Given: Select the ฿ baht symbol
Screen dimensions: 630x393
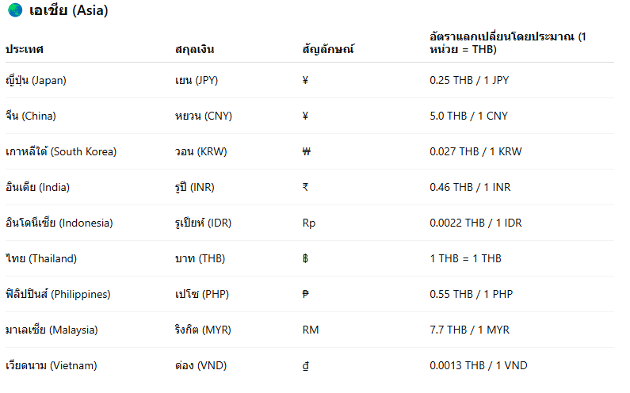Looking at the screenshot, I should click(306, 259).
